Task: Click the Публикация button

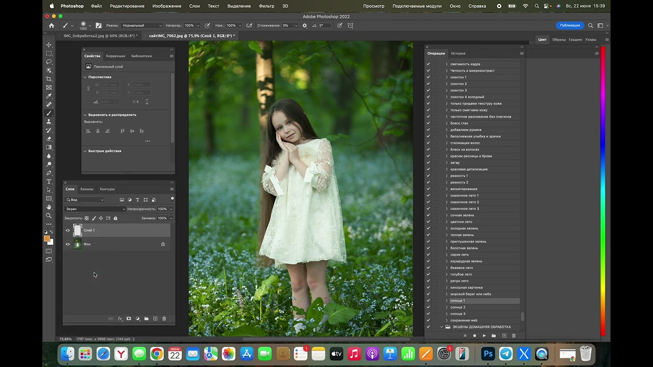Action: [570, 25]
